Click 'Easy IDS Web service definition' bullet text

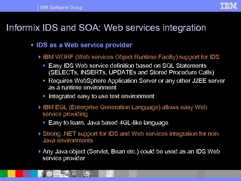(131, 69)
